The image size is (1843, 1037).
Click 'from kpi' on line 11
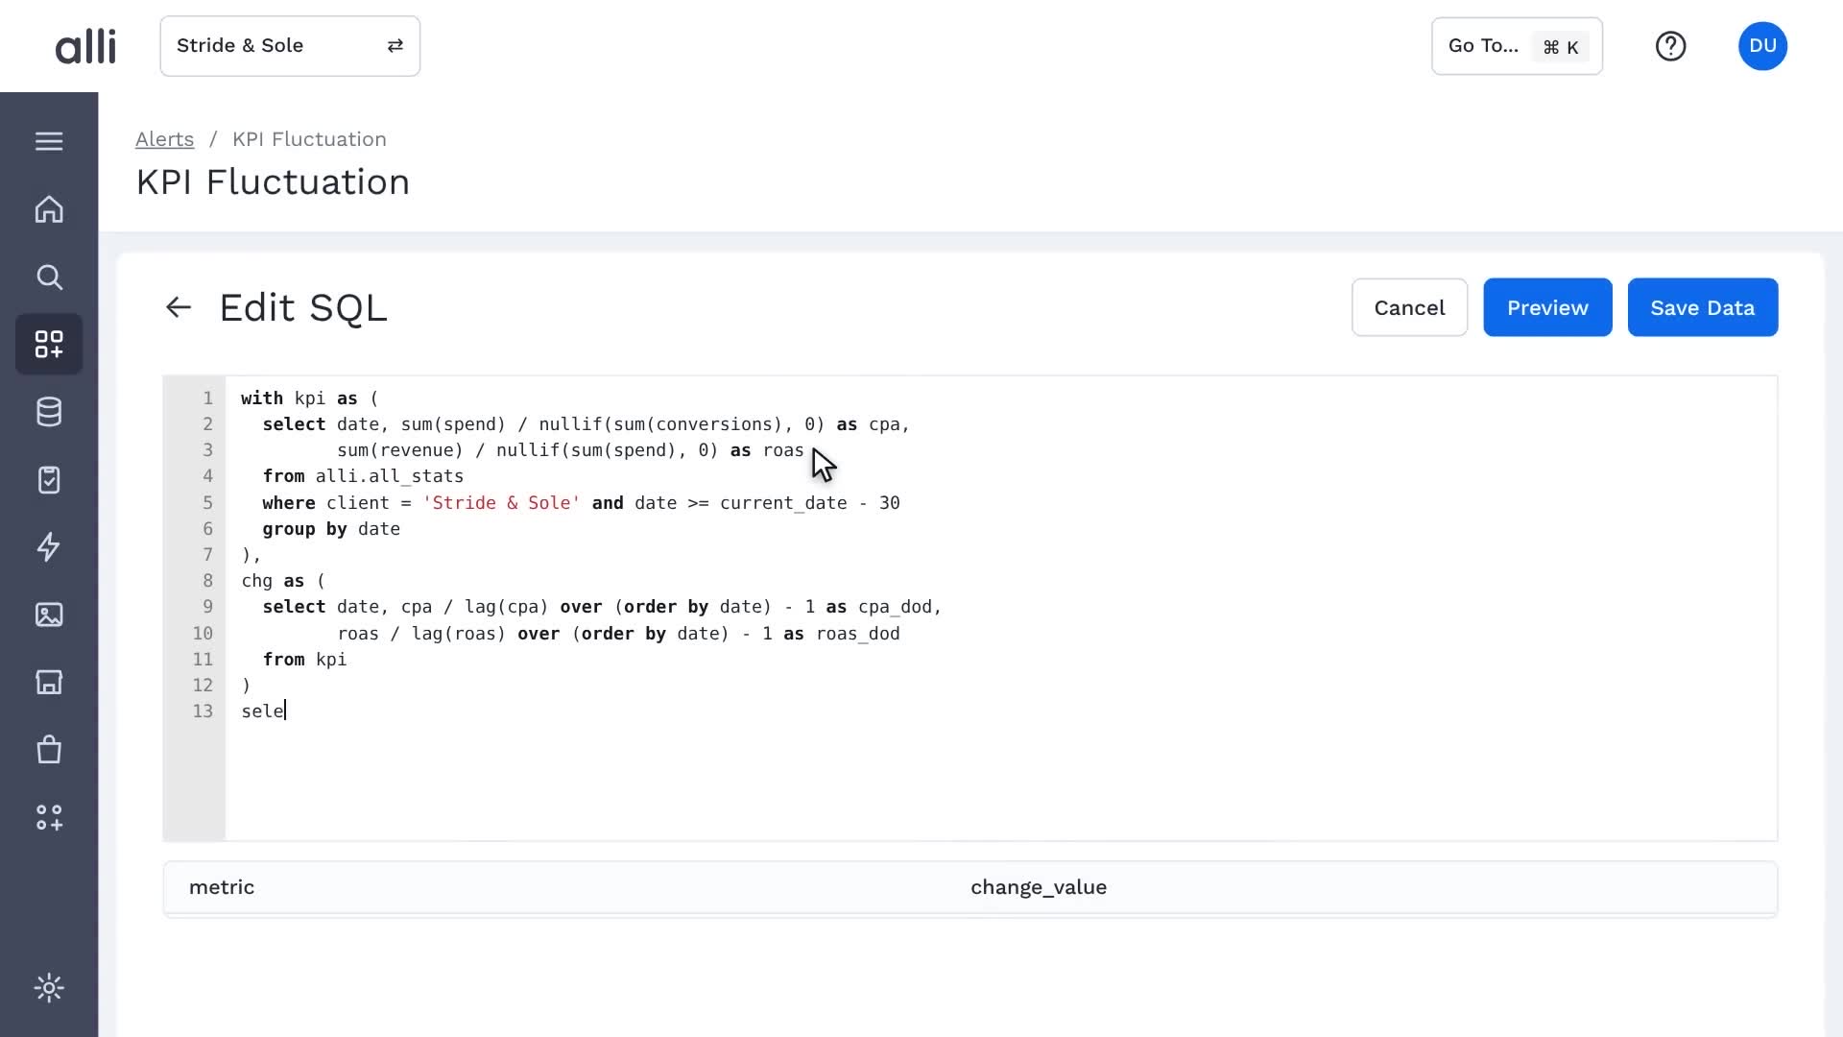tap(304, 660)
